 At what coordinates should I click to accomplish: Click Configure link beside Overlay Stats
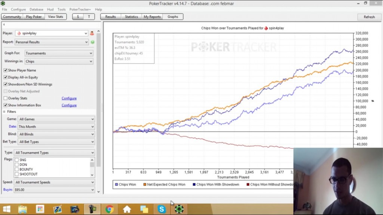click(x=69, y=98)
